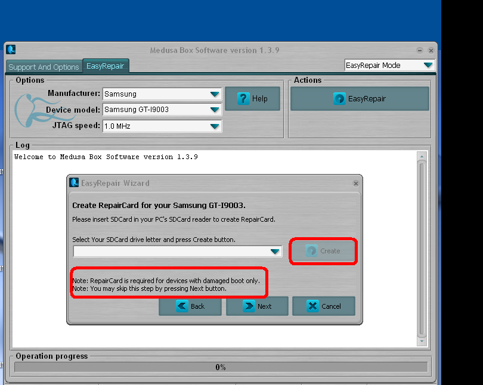This screenshot has height=385, width=483.
Task: Open the EasyRepair Mode dropdown
Action: (x=389, y=65)
